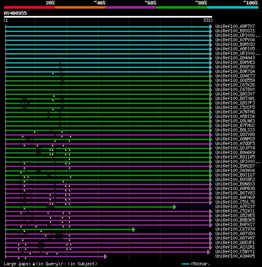Click the white AV408955 query sequence bar

(x=108, y=17)
